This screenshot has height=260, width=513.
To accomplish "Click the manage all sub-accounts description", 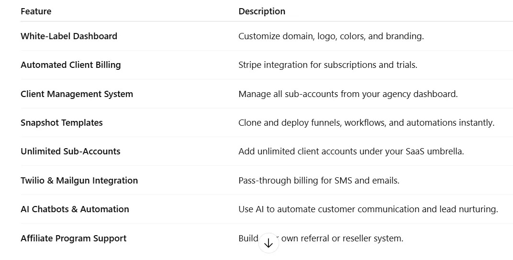I will coord(348,94).
